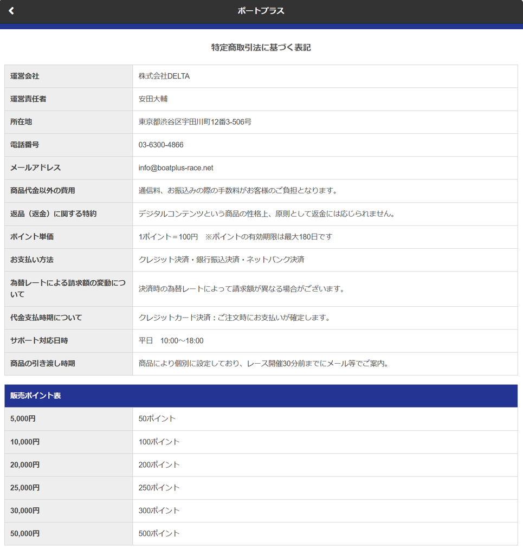523x555 pixels.
Task: Click the ポイント単価 description text
Action: point(235,237)
